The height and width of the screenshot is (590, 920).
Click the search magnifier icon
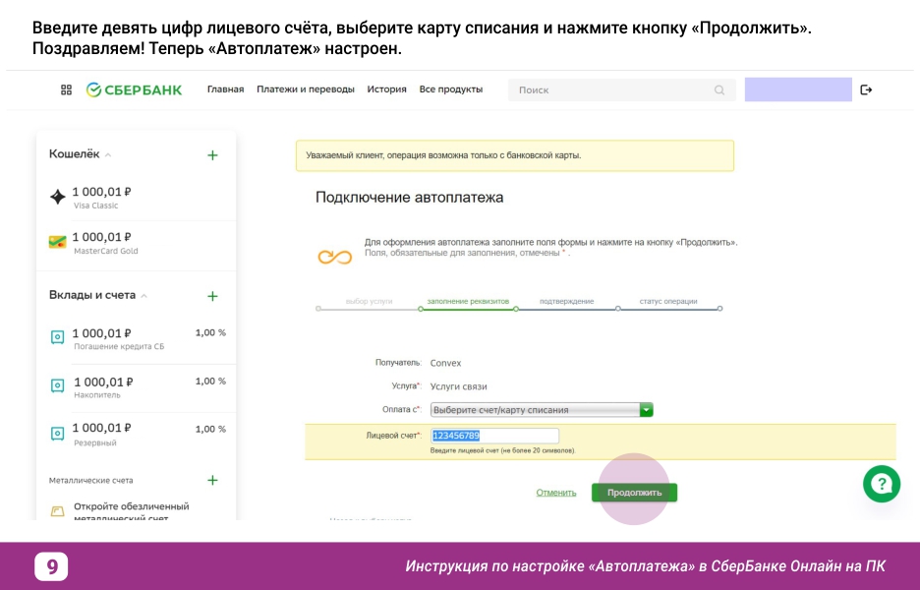tap(719, 89)
